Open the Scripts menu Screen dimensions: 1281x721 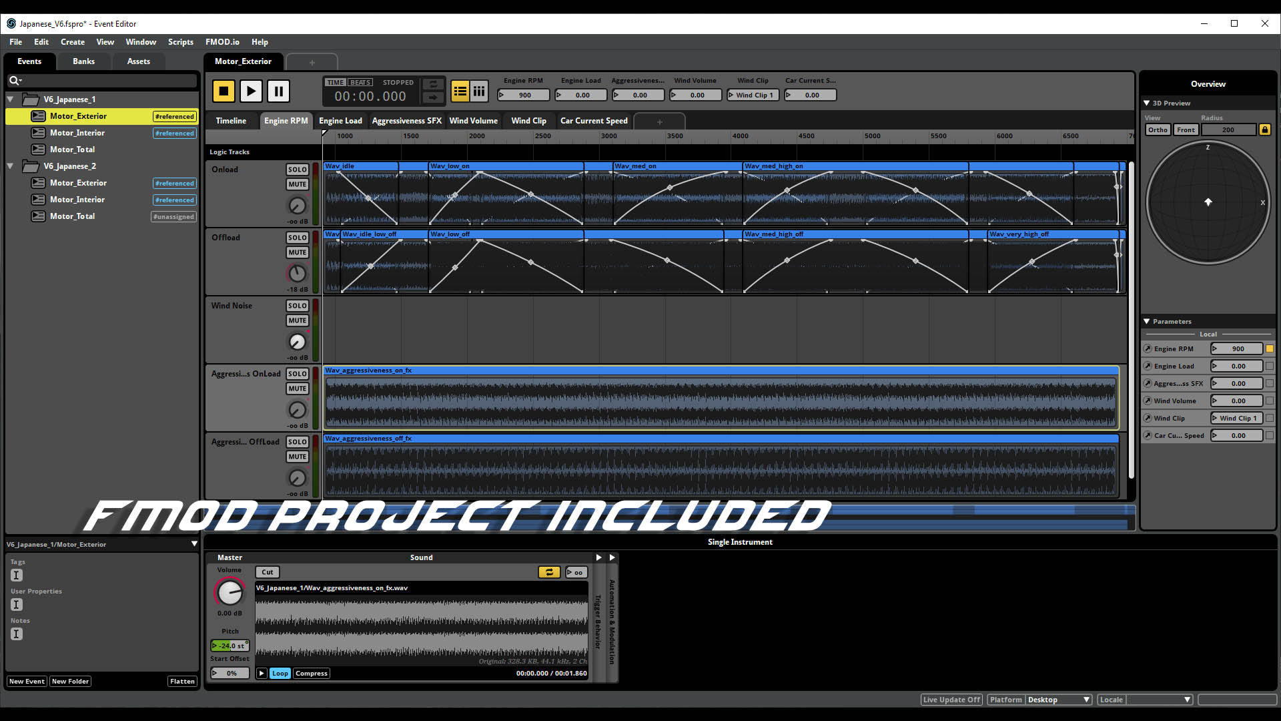click(x=180, y=42)
